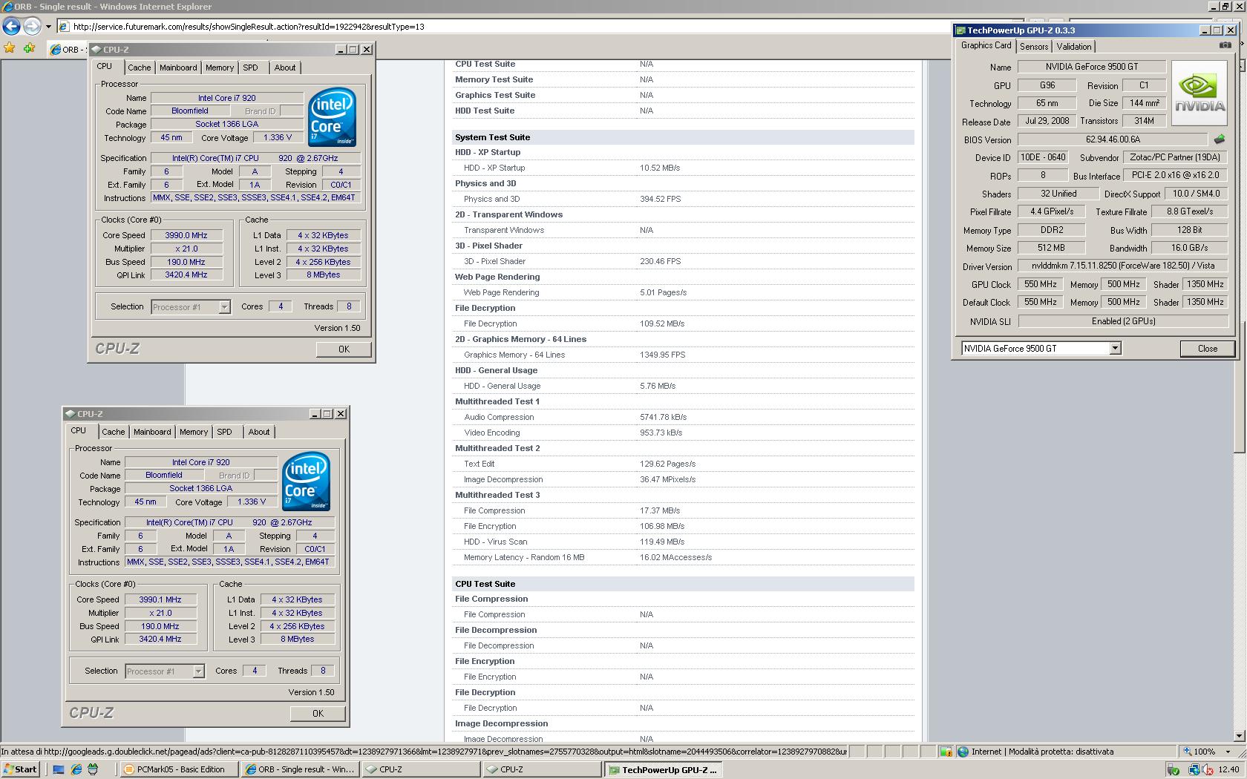The image size is (1247, 779).
Task: Click the CPU-Z title icon in upper window
Action: click(96, 50)
